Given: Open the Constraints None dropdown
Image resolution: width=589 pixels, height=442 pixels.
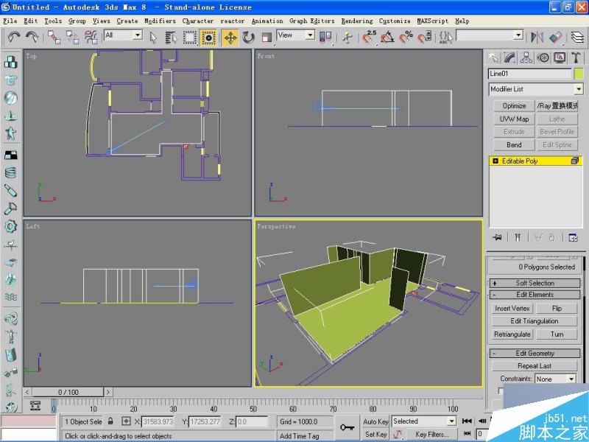Looking at the screenshot, I should click(x=555, y=379).
